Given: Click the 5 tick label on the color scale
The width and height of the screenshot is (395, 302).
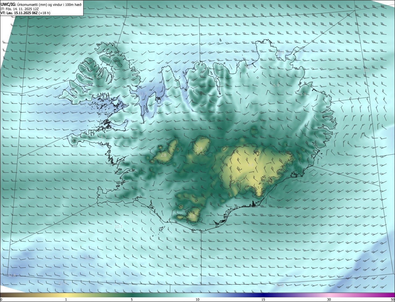Looking at the screenshot, I should [132, 300].
